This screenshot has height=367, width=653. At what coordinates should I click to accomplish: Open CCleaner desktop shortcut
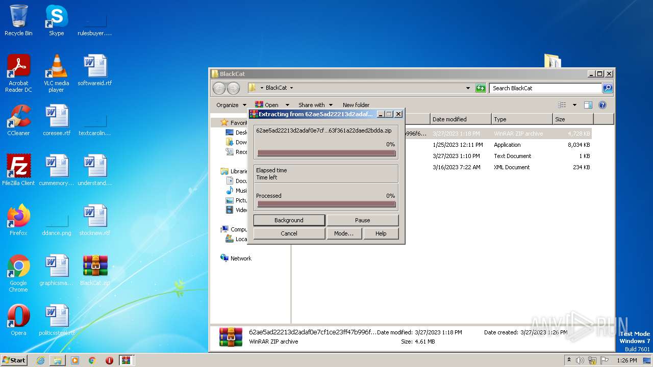tap(18, 120)
